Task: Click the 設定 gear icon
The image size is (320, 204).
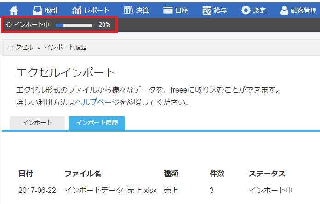Action: click(x=246, y=10)
